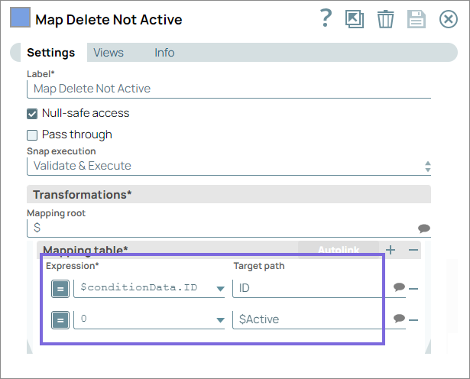Delete the Snap using trash icon

click(x=385, y=19)
